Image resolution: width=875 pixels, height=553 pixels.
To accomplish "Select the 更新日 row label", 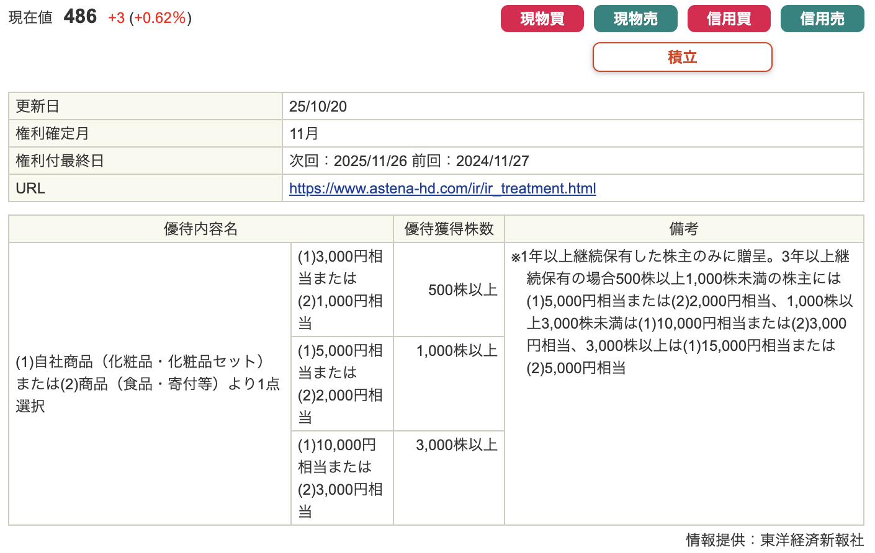I will click(37, 107).
